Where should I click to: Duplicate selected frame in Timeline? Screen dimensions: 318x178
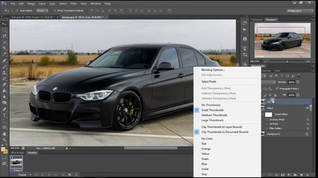(70, 175)
